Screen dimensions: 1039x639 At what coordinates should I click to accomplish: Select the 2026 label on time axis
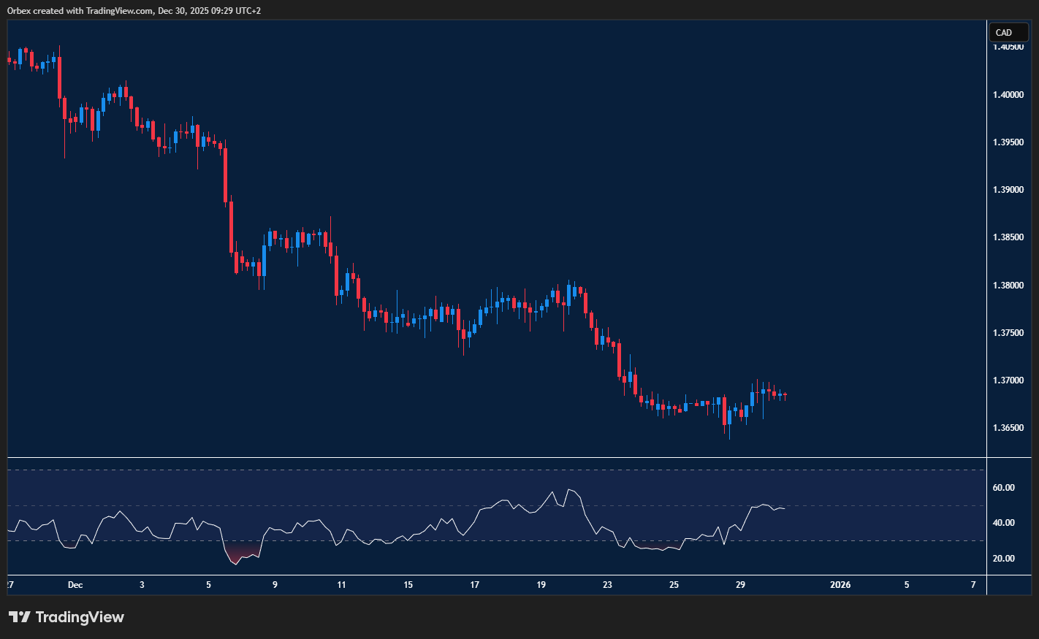(x=840, y=585)
